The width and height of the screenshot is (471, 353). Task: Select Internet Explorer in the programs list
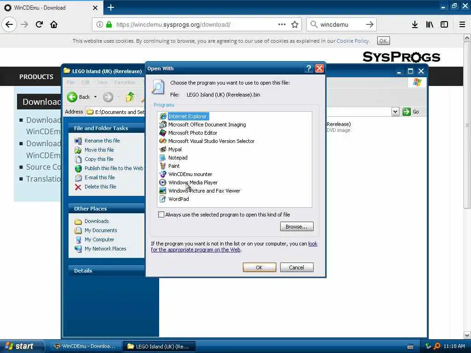click(x=187, y=116)
